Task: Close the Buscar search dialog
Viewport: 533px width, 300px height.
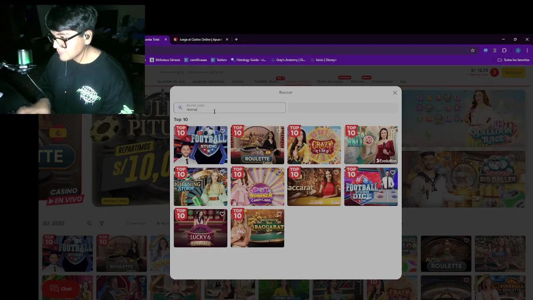Action: (x=395, y=93)
